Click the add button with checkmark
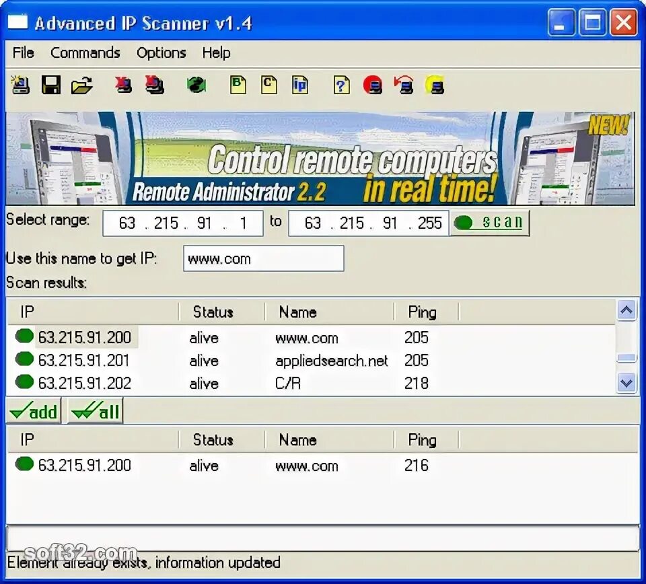Image resolution: width=646 pixels, height=584 pixels. [x=34, y=410]
